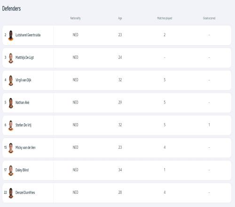The width and height of the screenshot is (235, 207).
Task: Click Lutsharel Geertruida's player photo
Action: [11, 35]
